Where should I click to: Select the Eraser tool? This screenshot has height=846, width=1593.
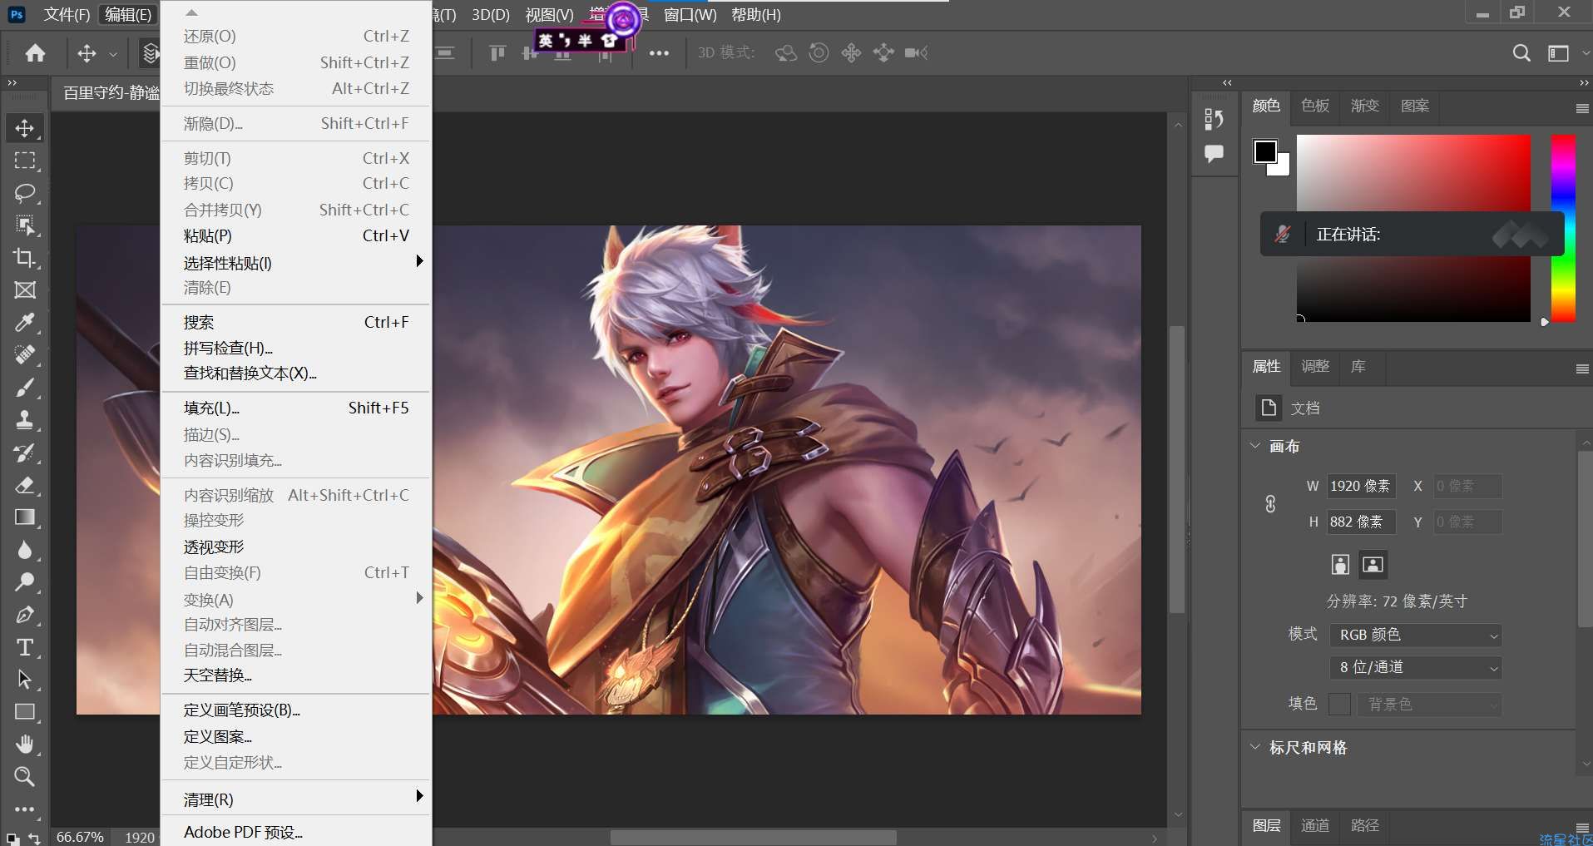(x=25, y=485)
